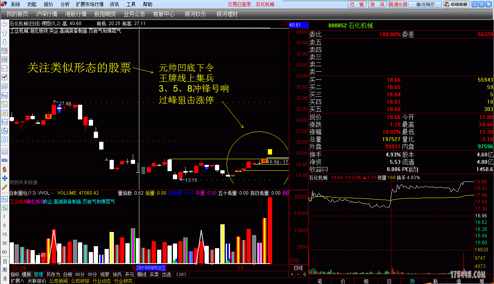Click the F5 icon in the sidebar
494x284 pixels.
pyautogui.click(x=5, y=199)
